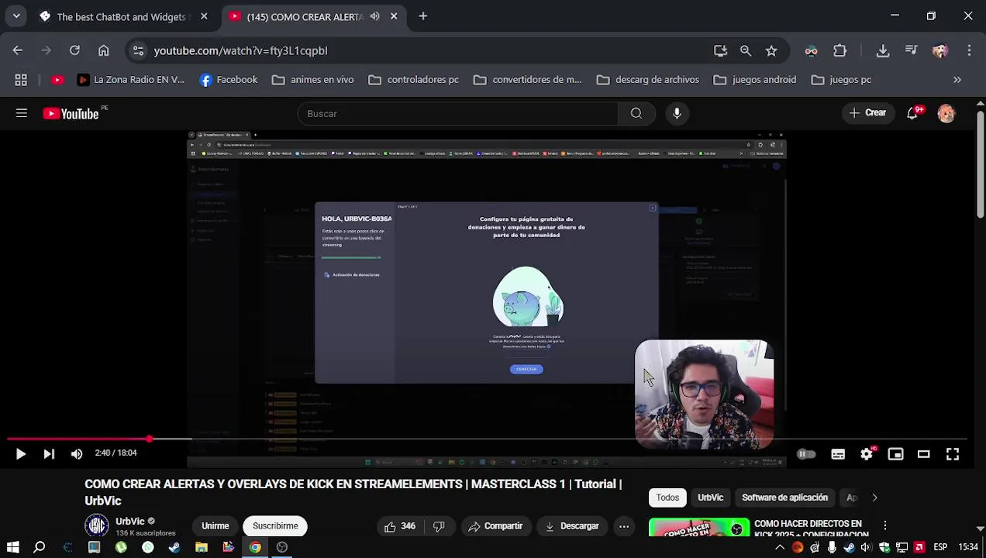Click the Descargar button
Screen dimensions: 986x558
tap(571, 526)
